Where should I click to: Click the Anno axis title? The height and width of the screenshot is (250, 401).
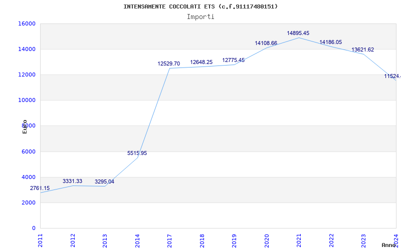coord(388,245)
